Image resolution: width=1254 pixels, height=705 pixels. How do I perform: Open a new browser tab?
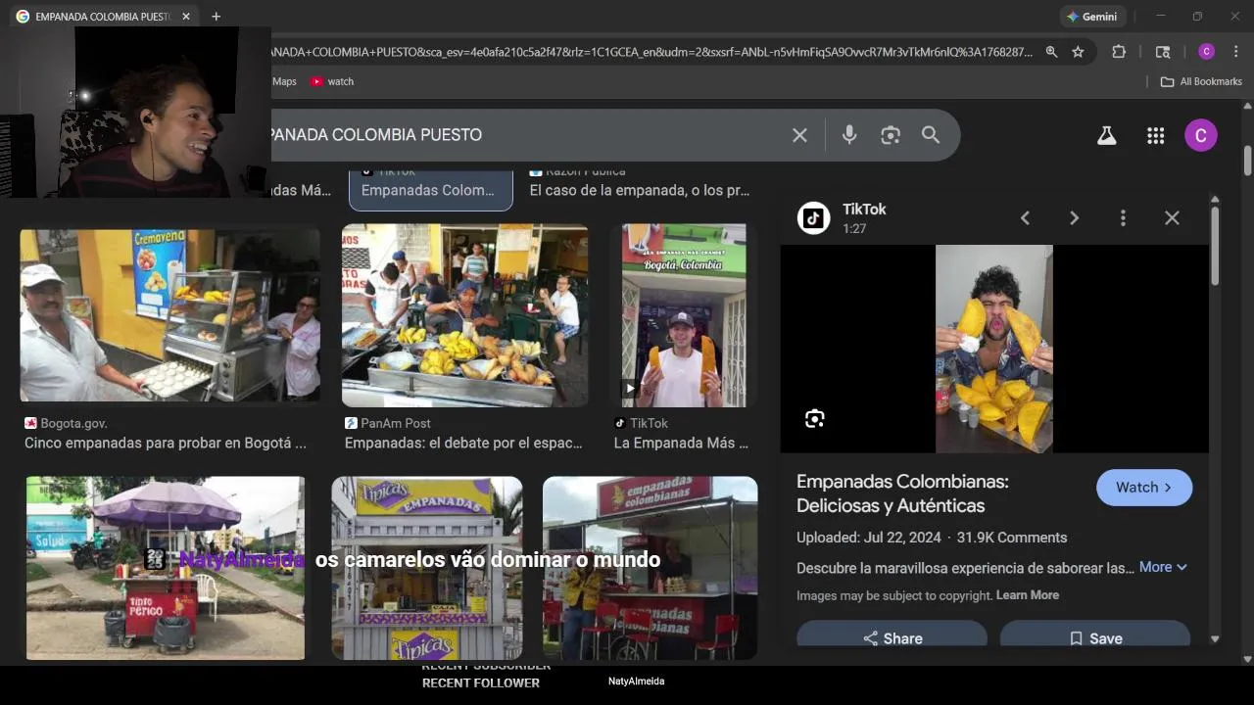click(216, 17)
